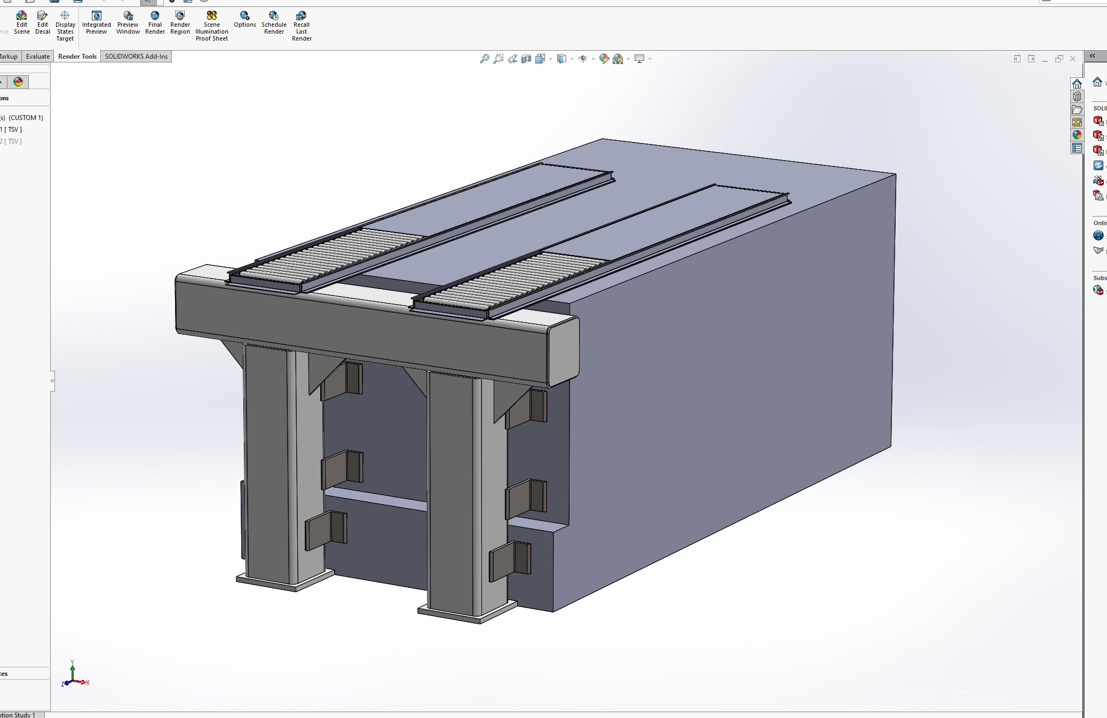Open Scene Illumination Proof Sheet

tap(212, 26)
